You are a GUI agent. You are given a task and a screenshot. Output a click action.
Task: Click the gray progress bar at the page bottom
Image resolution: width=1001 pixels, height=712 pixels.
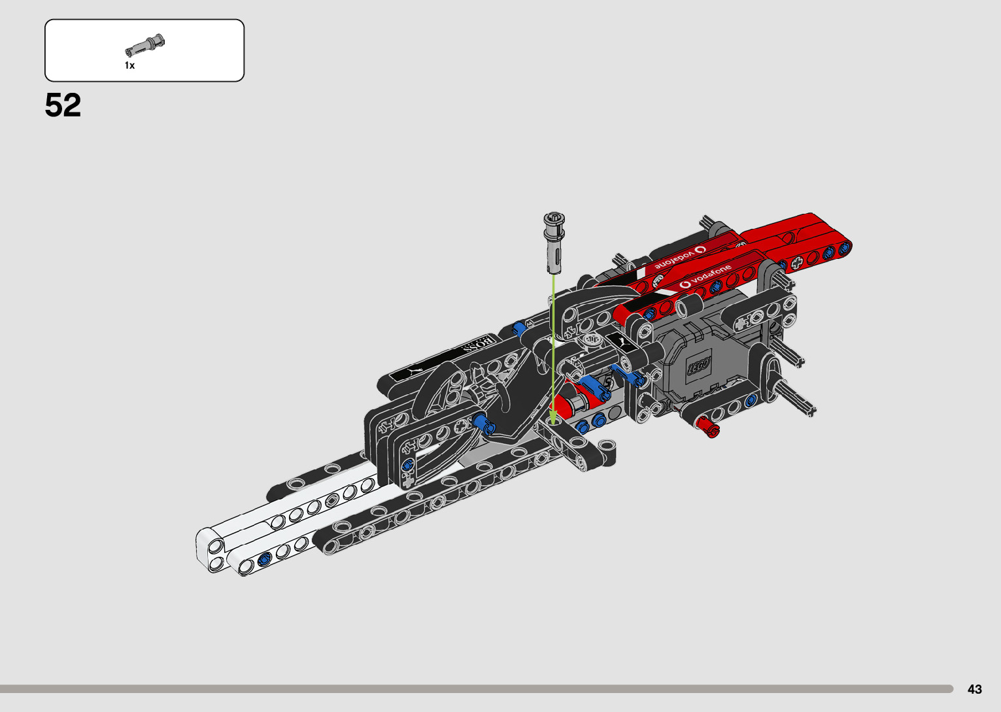476,688
